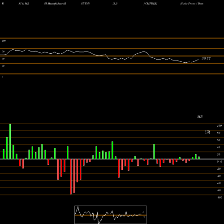Click the RSI value label 39.77
Viewport: 224px width, 224px height.
click(206, 58)
